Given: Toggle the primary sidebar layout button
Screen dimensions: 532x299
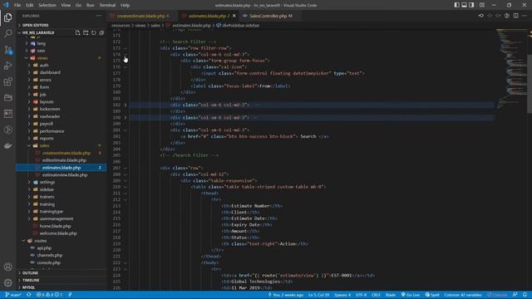Looking at the screenshot, I should 456,5.
